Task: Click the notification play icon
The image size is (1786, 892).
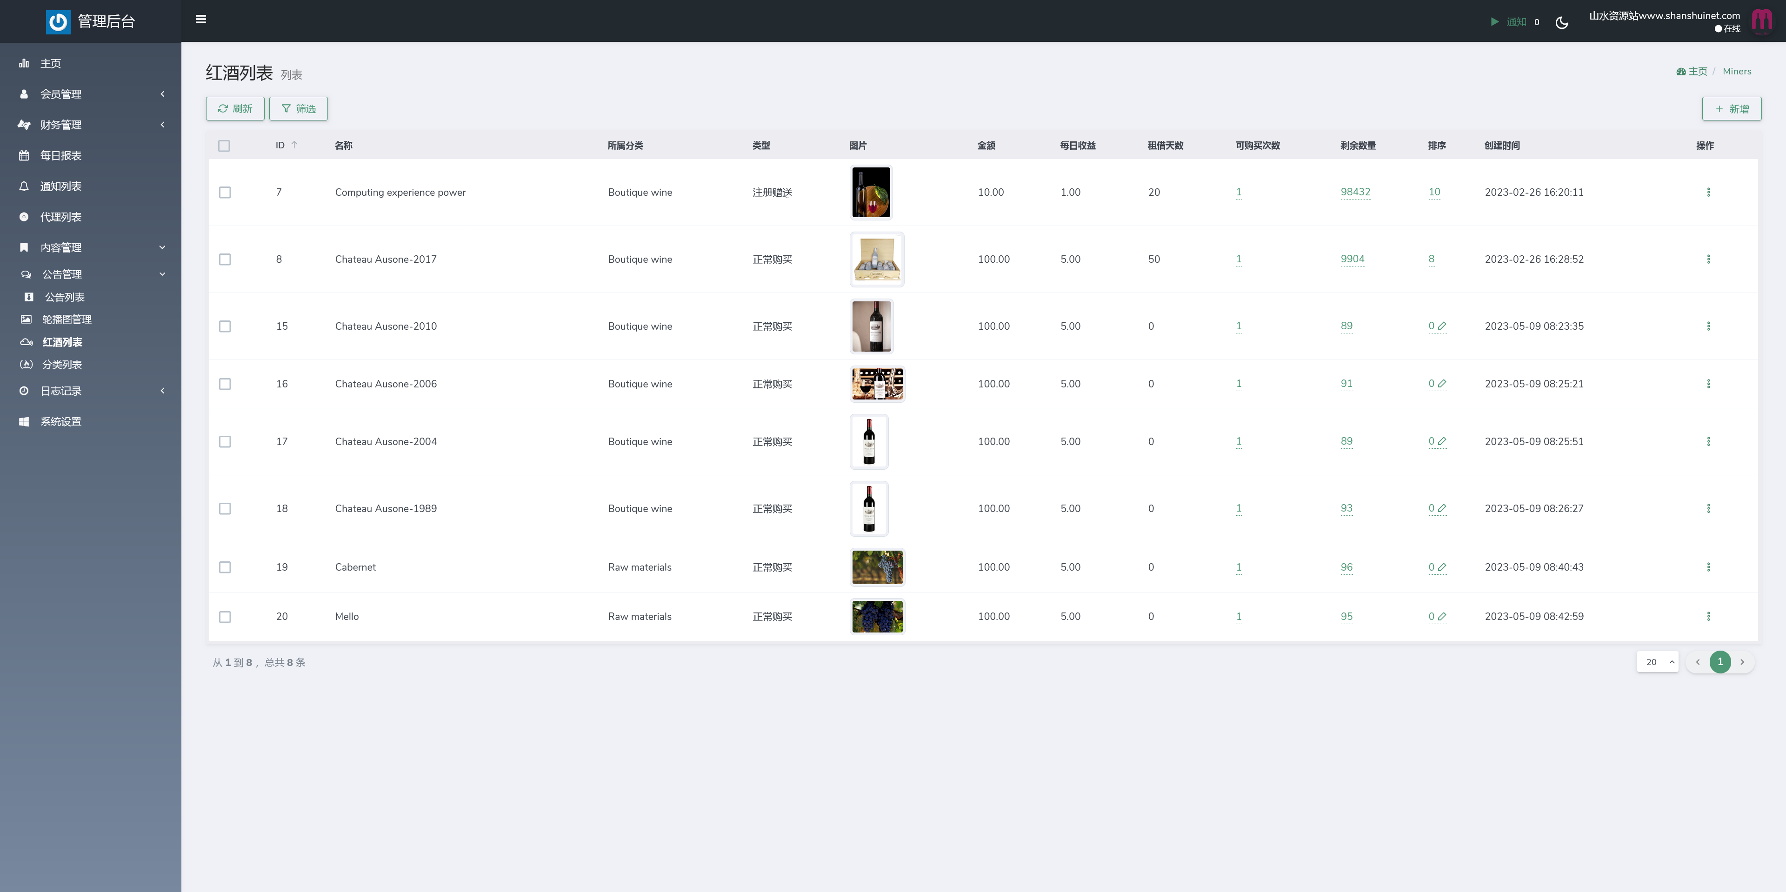Action: 1495,22
